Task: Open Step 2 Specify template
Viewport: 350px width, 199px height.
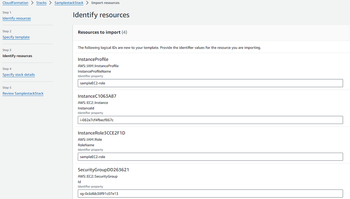Action: pos(16,37)
